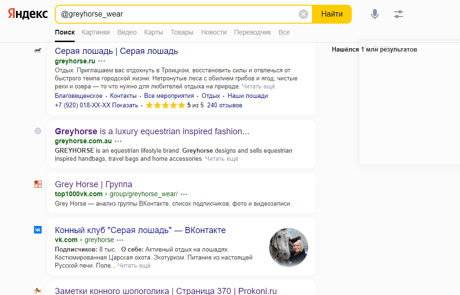Open the Все мероприятия sitelink

pyautogui.click(x=169, y=95)
